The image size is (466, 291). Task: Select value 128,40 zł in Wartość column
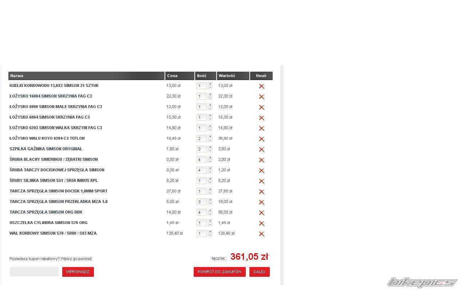[x=226, y=233]
